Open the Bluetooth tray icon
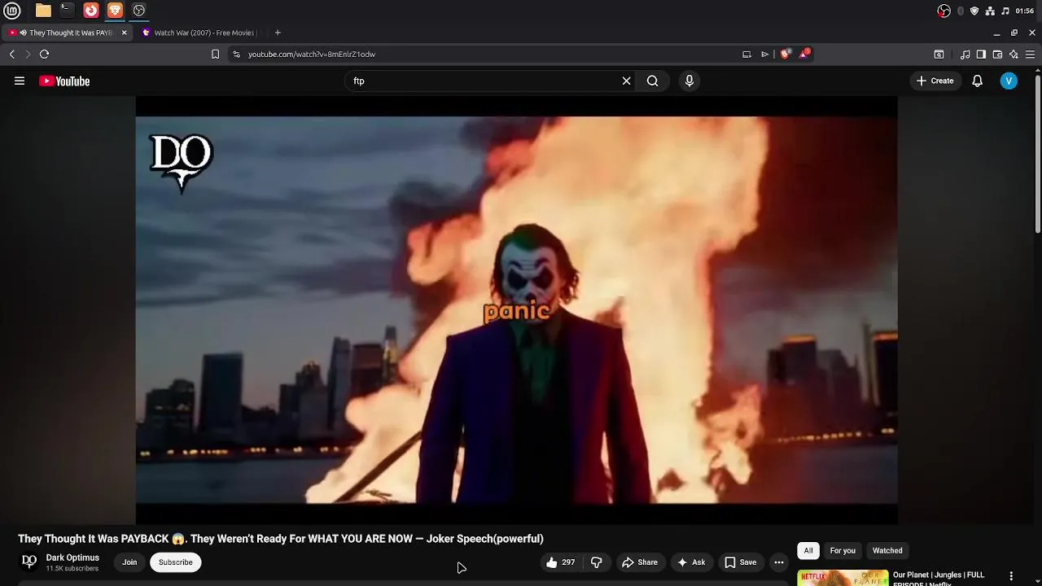Screen dimensions: 1042x586 961,11
